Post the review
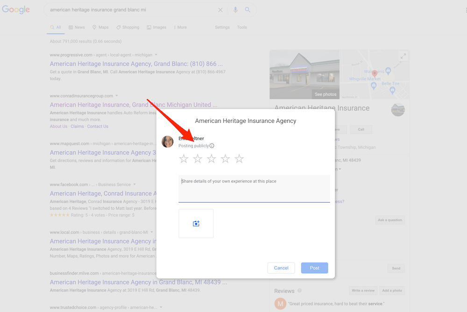The height and width of the screenshot is (312, 467). (x=314, y=268)
